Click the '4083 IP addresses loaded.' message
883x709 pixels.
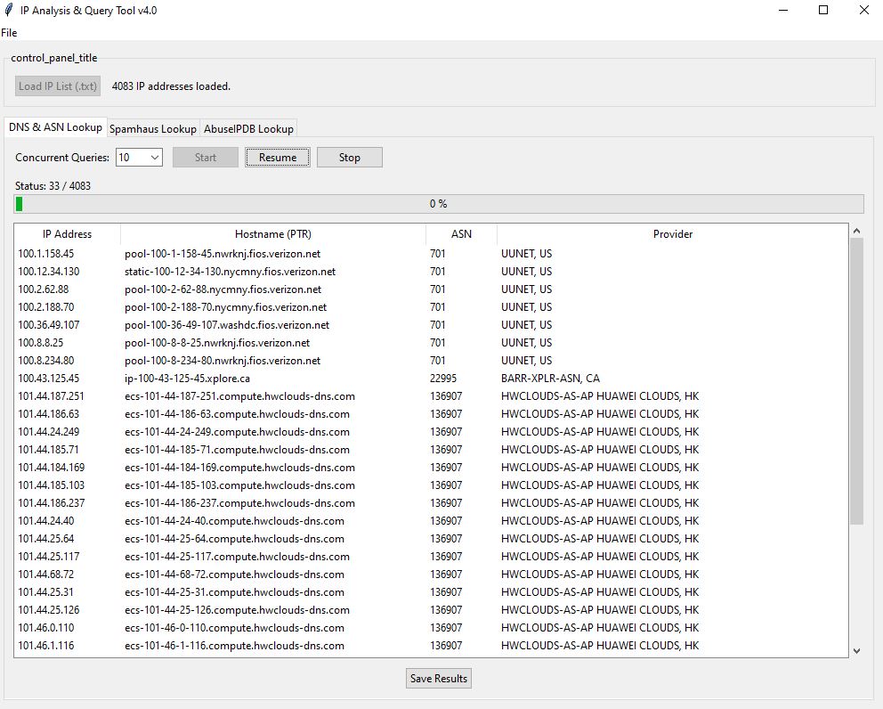(x=171, y=86)
